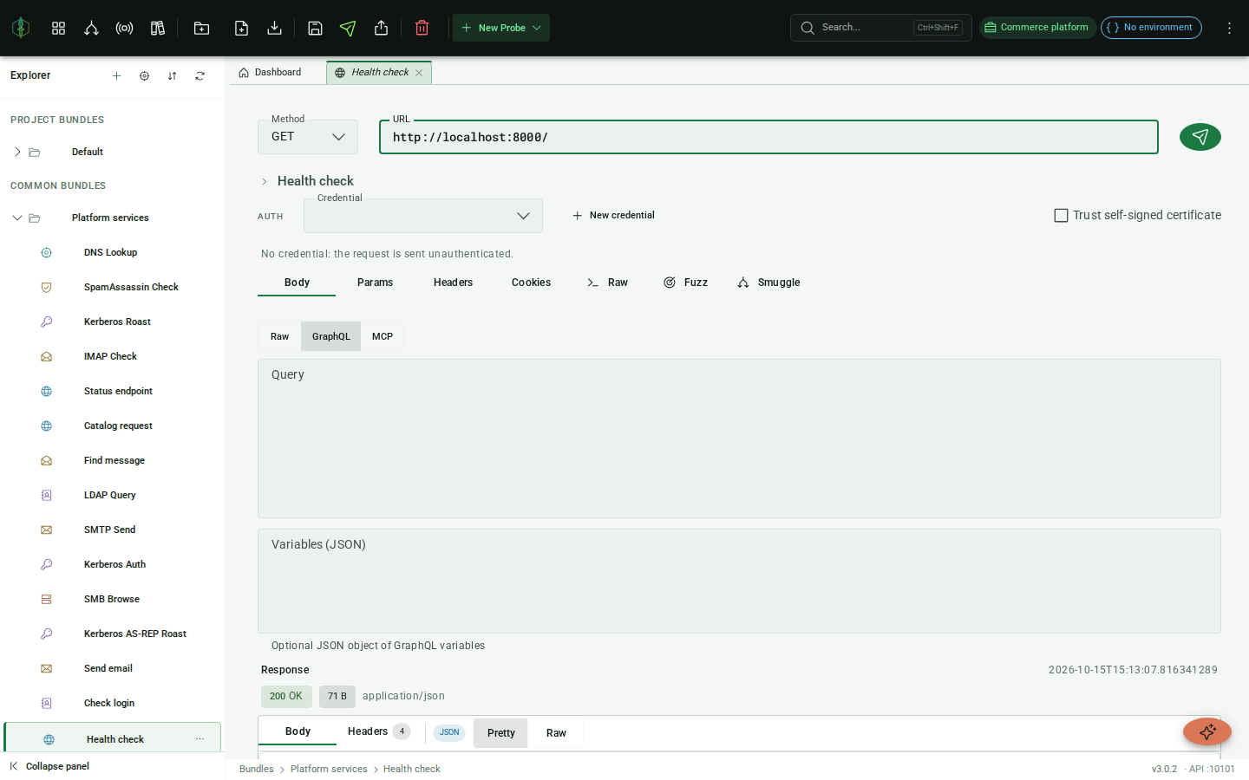This screenshot has height=780, width=1249.
Task: Click the Explorer sort arrows icon
Action: pyautogui.click(x=172, y=75)
